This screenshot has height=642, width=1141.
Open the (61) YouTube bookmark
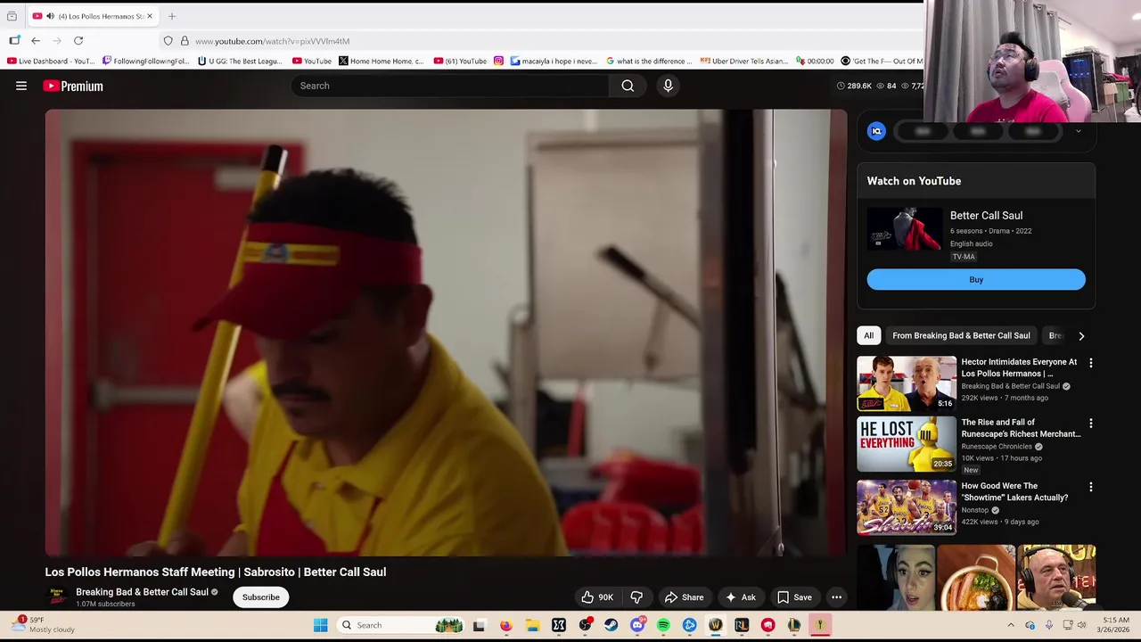click(460, 61)
